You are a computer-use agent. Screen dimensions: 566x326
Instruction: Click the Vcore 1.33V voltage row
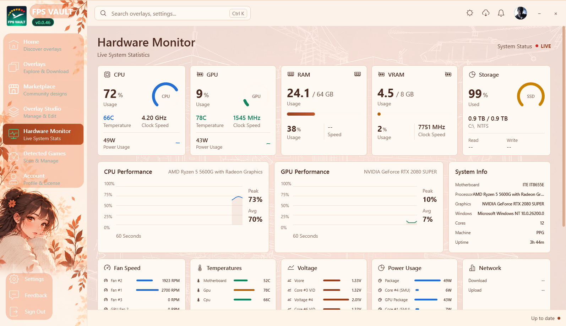(x=324, y=281)
